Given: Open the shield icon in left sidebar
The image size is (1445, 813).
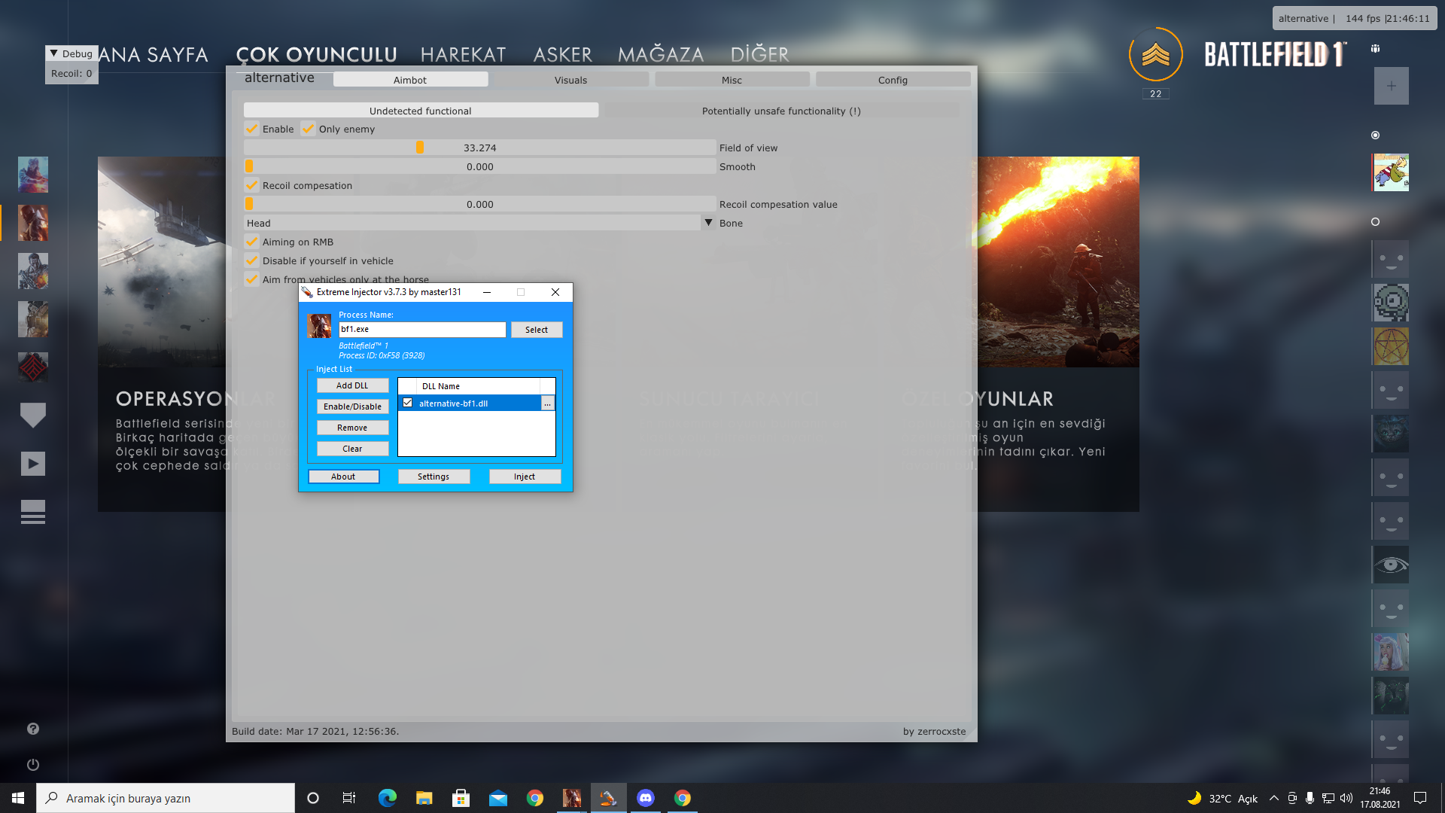Looking at the screenshot, I should [32, 415].
